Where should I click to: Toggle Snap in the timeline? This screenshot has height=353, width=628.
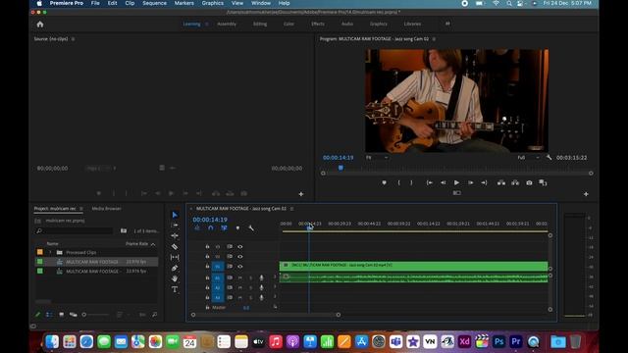click(x=211, y=227)
